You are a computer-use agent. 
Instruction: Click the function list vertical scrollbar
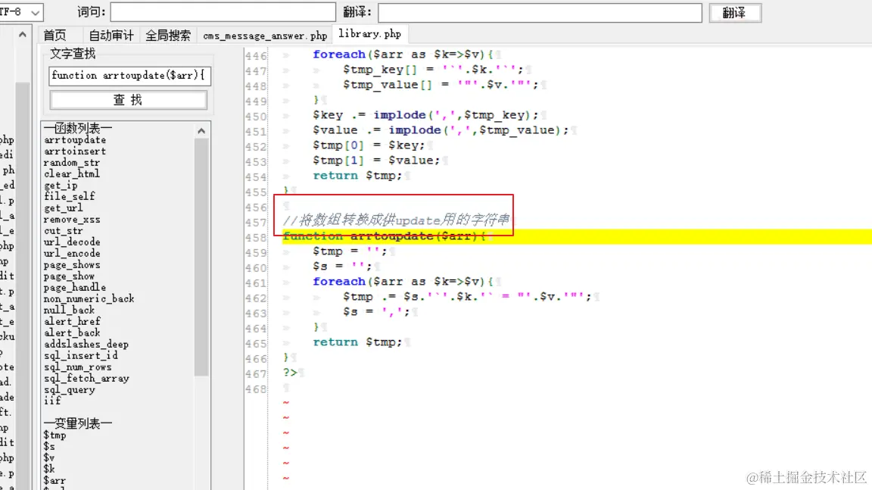(201, 256)
